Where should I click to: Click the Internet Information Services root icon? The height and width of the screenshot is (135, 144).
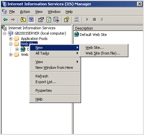pyautogui.click(x=4, y=28)
